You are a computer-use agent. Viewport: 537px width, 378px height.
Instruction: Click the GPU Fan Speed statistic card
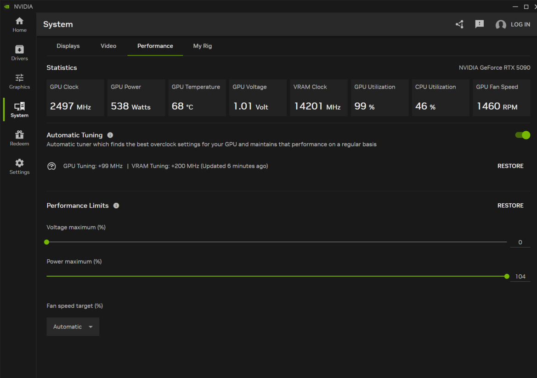point(501,98)
